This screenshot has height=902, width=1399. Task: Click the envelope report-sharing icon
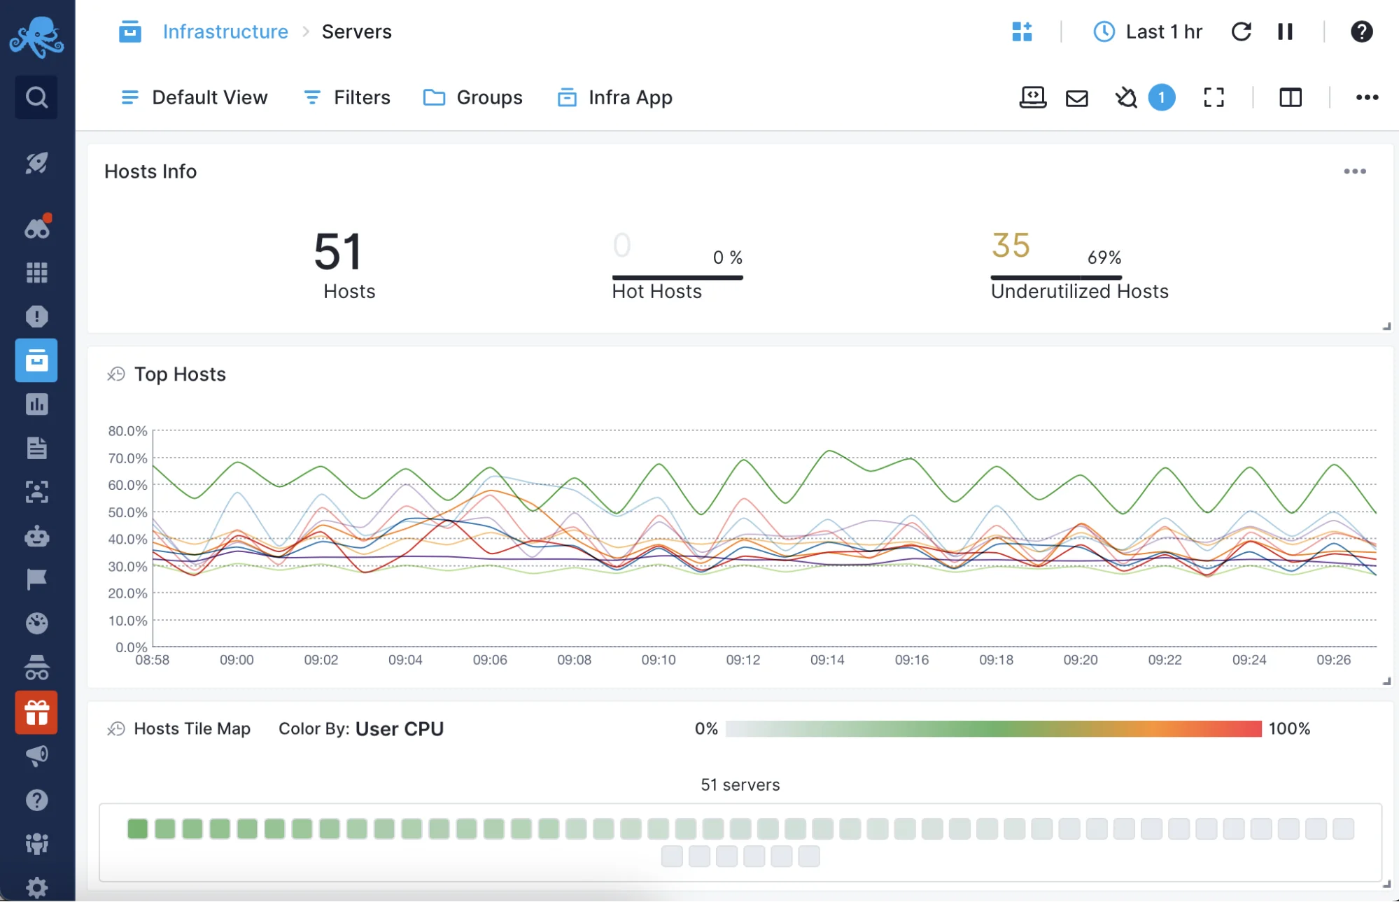point(1077,97)
